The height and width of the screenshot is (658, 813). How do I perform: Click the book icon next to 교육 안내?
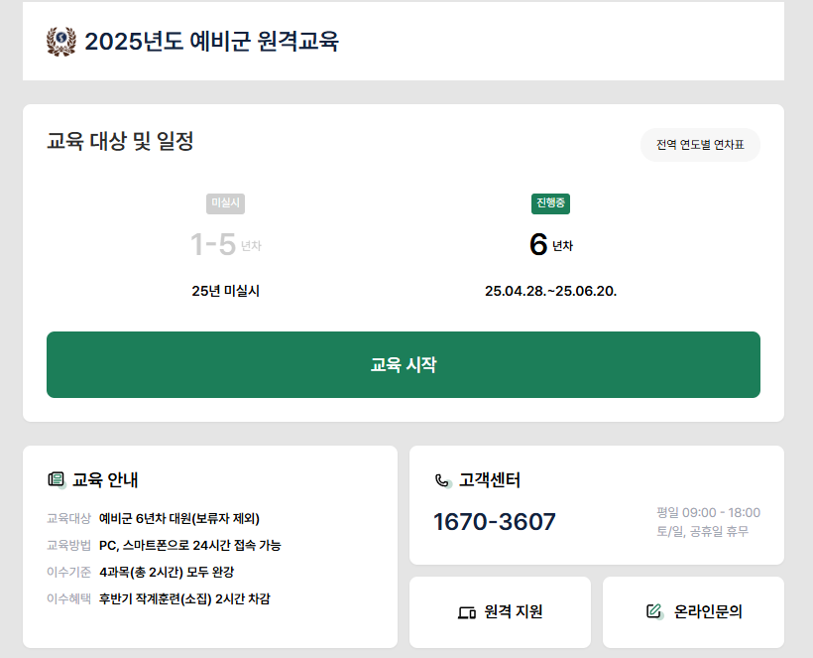57,479
